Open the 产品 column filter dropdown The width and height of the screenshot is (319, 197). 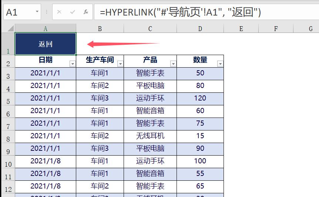pos(173,64)
